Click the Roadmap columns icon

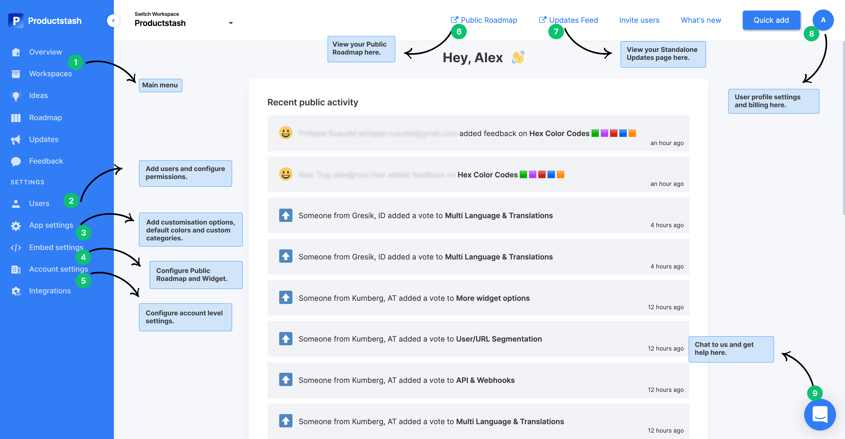[x=16, y=118]
